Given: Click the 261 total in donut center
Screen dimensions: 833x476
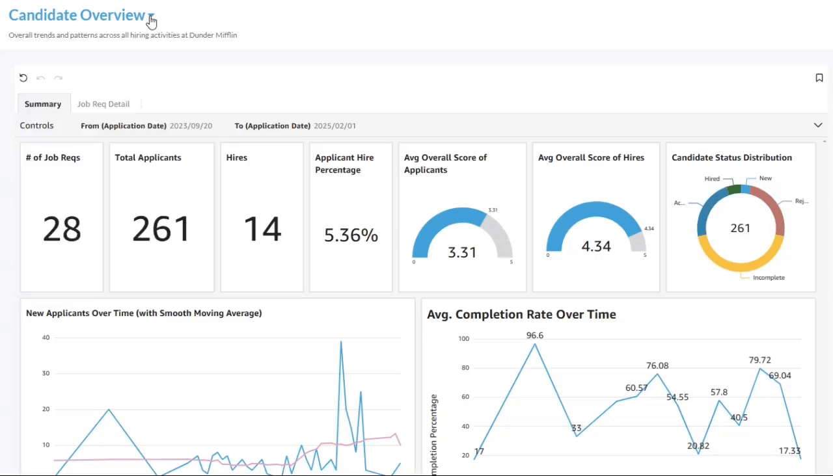Looking at the screenshot, I should (741, 228).
